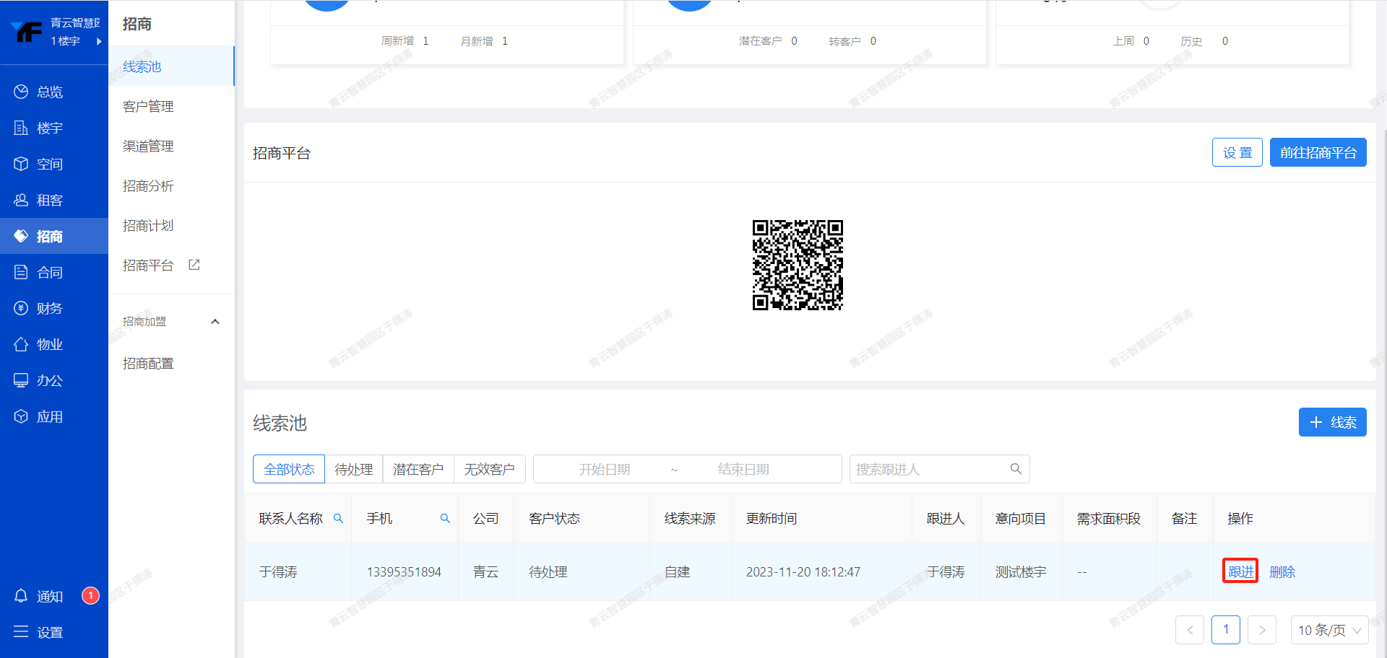Select the 潜在客户 status filter
Image resolution: width=1387 pixels, height=658 pixels.
418,469
